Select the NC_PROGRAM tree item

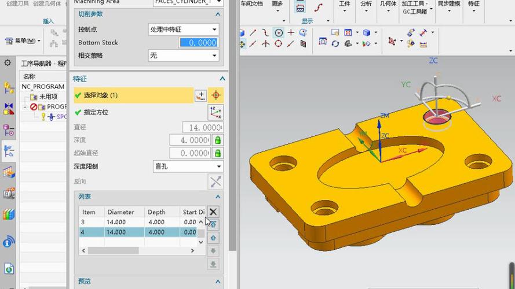43,87
